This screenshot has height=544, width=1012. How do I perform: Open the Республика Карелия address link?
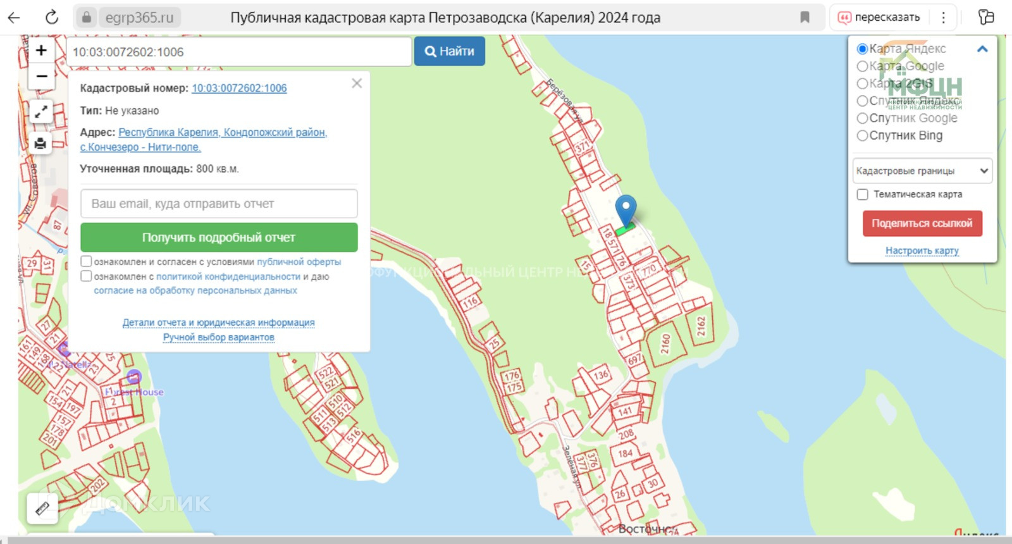pyautogui.click(x=203, y=140)
